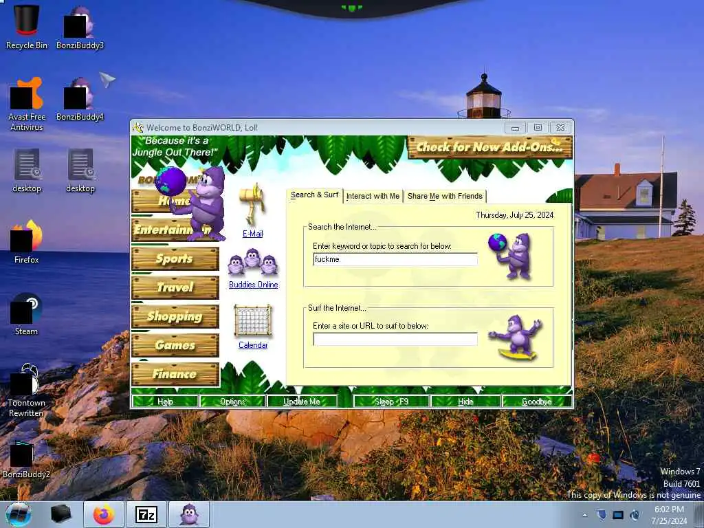Open the Shopping category sign
704x528 pixels.
(175, 316)
